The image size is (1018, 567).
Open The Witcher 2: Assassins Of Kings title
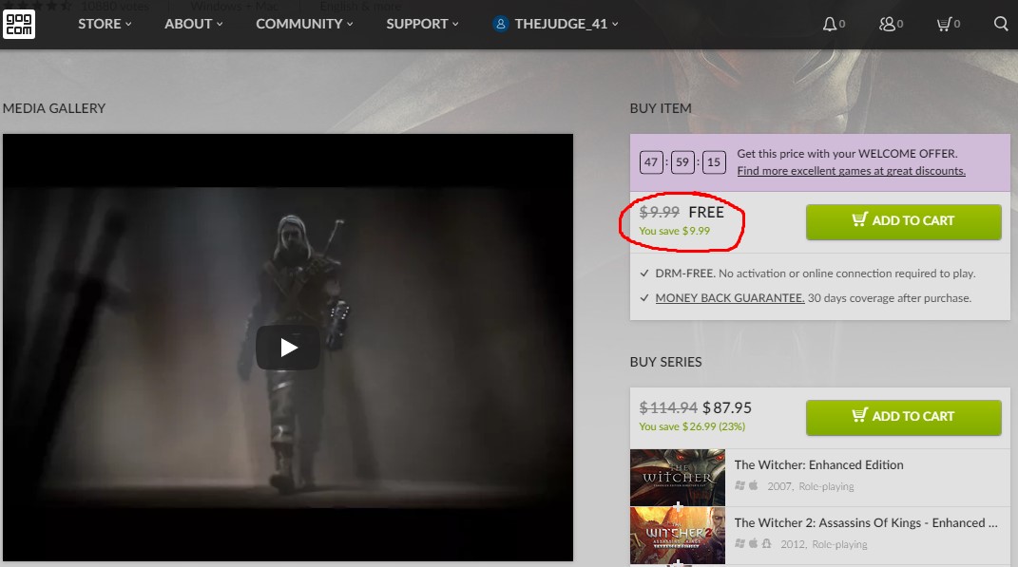point(865,522)
